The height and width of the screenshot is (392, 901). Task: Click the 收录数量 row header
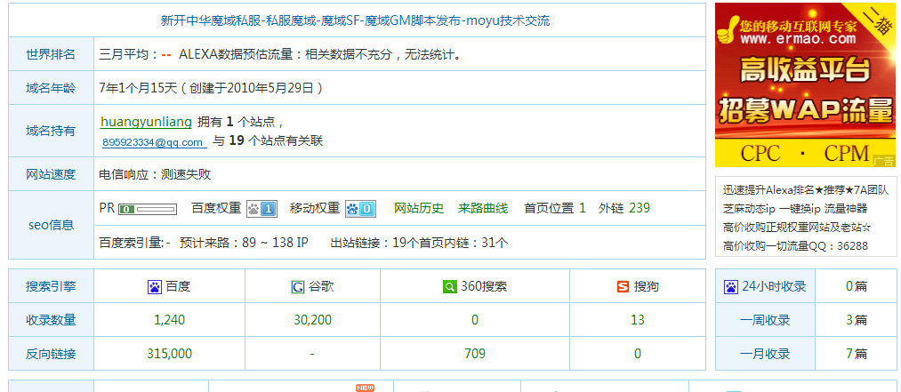click(51, 320)
